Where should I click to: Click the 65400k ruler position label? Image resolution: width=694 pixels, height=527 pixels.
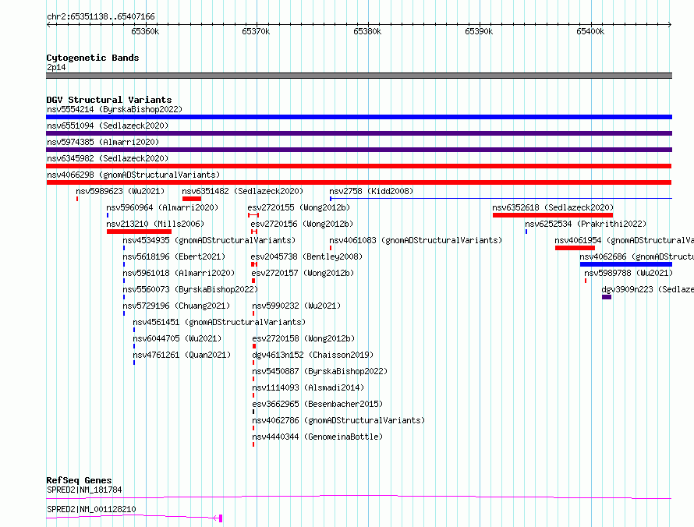point(590,31)
